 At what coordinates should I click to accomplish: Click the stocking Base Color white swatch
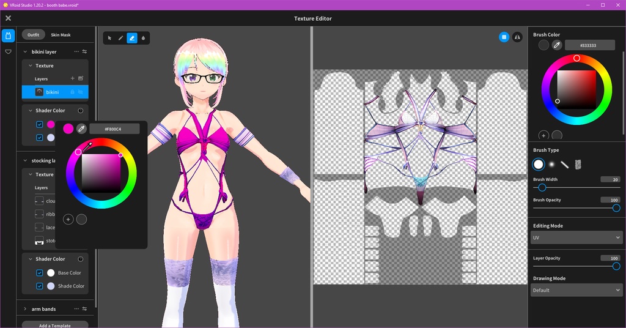coord(51,273)
